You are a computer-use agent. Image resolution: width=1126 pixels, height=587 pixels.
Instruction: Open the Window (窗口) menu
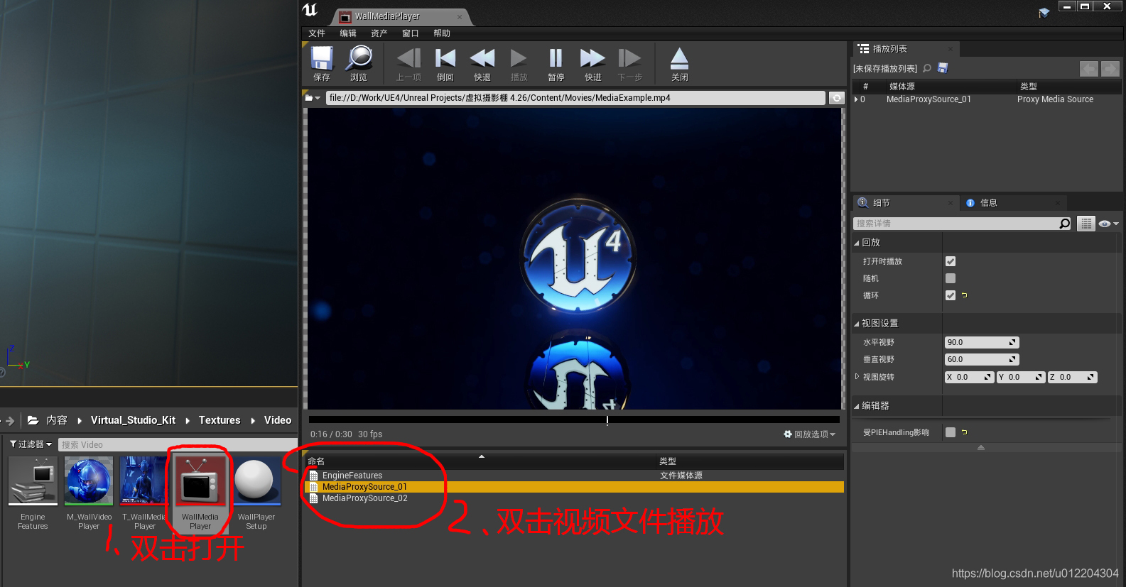(x=411, y=33)
